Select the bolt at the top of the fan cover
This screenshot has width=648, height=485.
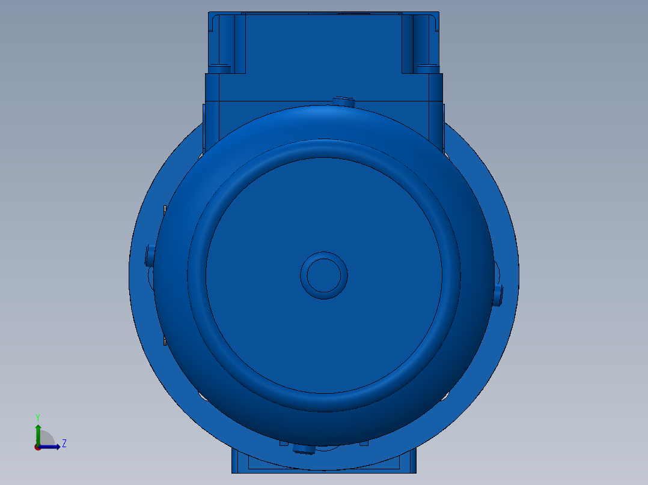[x=344, y=101]
